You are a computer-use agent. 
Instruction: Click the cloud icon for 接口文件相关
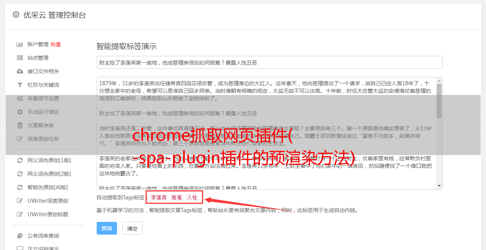[x=20, y=71]
